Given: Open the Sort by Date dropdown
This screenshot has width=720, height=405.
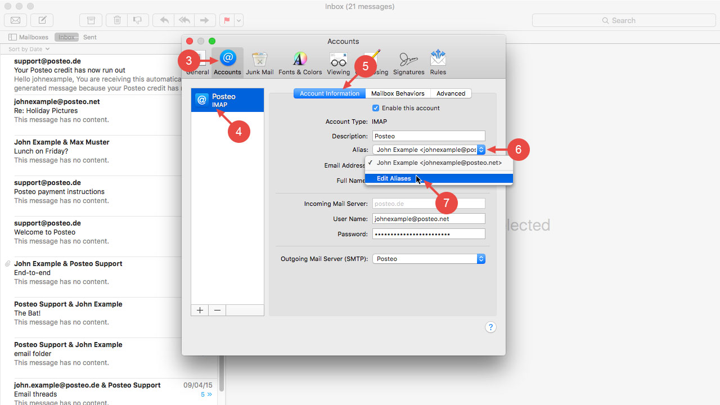Looking at the screenshot, I should [28, 49].
